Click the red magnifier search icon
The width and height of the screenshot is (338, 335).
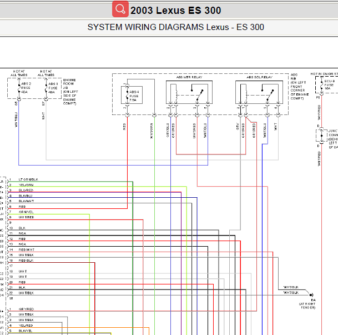click(x=120, y=9)
